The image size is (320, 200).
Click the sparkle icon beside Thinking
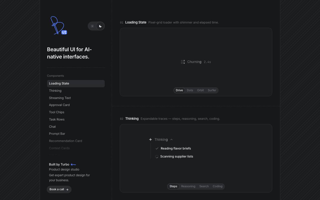pos(150,139)
